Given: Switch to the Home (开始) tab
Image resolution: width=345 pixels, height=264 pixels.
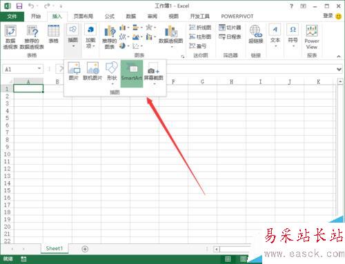Looking at the screenshot, I should (36, 17).
